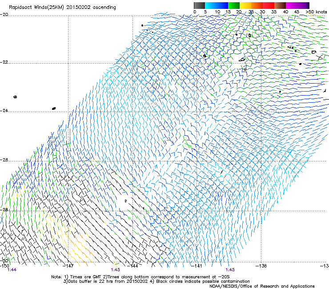The height and width of the screenshot is (289, 329).
Task: Click the '0' label under the color bar
Action: click(x=195, y=12)
